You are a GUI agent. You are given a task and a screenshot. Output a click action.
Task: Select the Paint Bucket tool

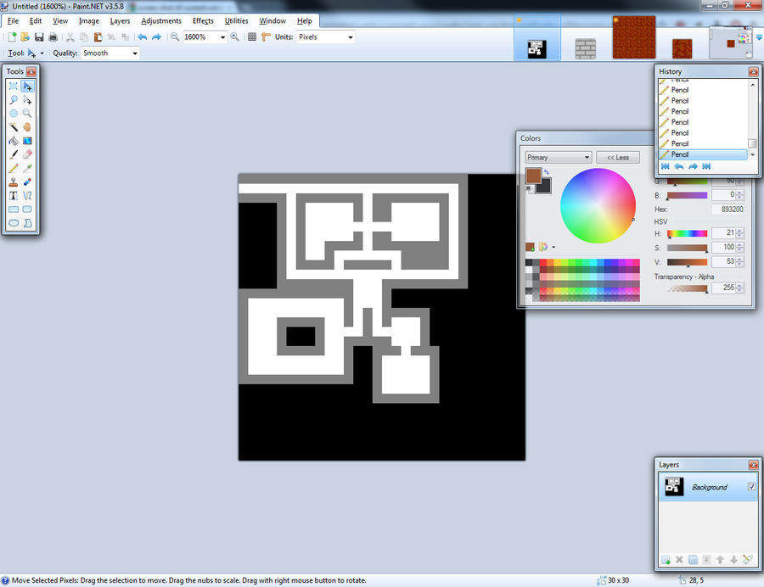[x=13, y=140]
